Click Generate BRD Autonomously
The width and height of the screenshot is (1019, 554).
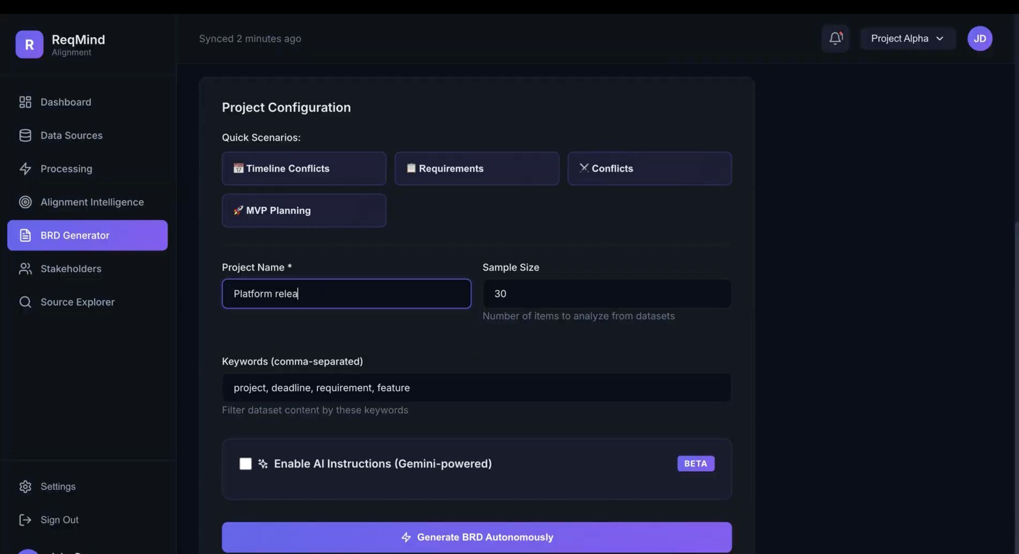pos(477,537)
